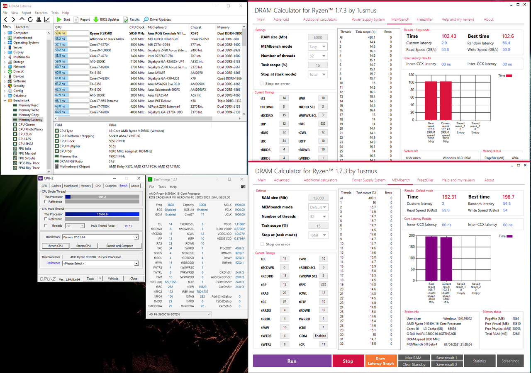Tick Reference checkbox under CPU Multi Thread
Viewport: 531px width, 373px height.
(46, 219)
